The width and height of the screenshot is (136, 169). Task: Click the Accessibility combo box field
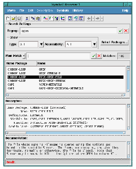click(78, 44)
